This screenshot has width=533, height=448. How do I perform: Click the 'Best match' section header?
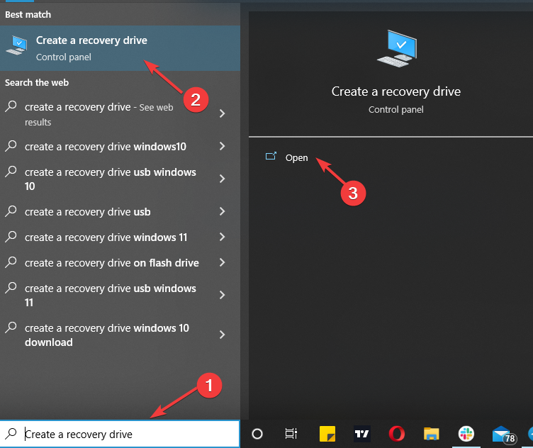pos(28,15)
